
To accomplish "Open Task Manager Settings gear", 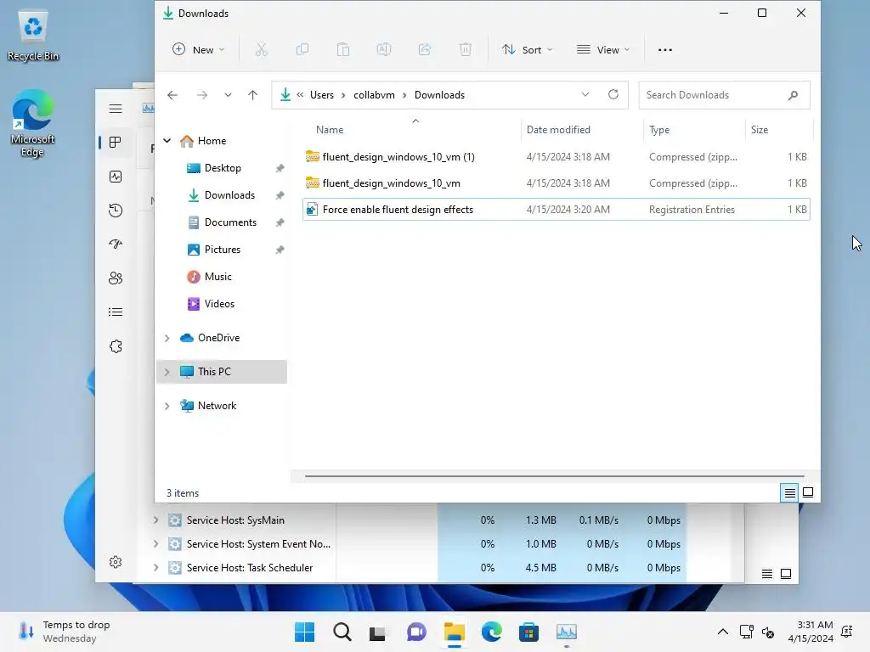I will pos(116,562).
